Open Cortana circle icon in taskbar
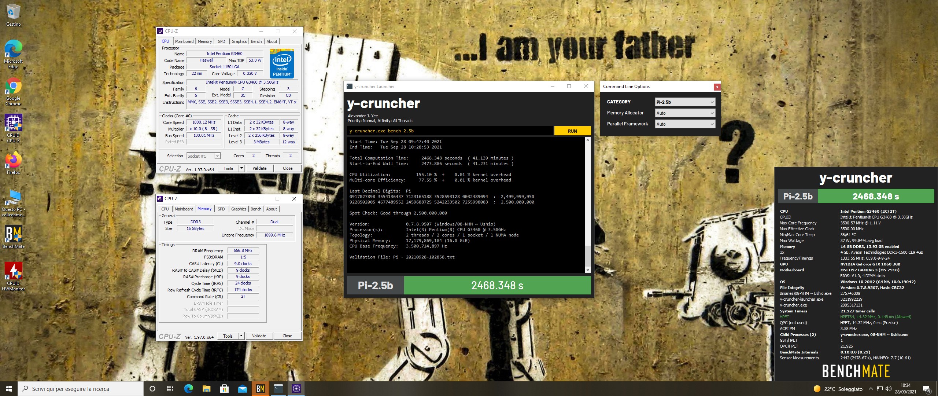 click(x=152, y=389)
